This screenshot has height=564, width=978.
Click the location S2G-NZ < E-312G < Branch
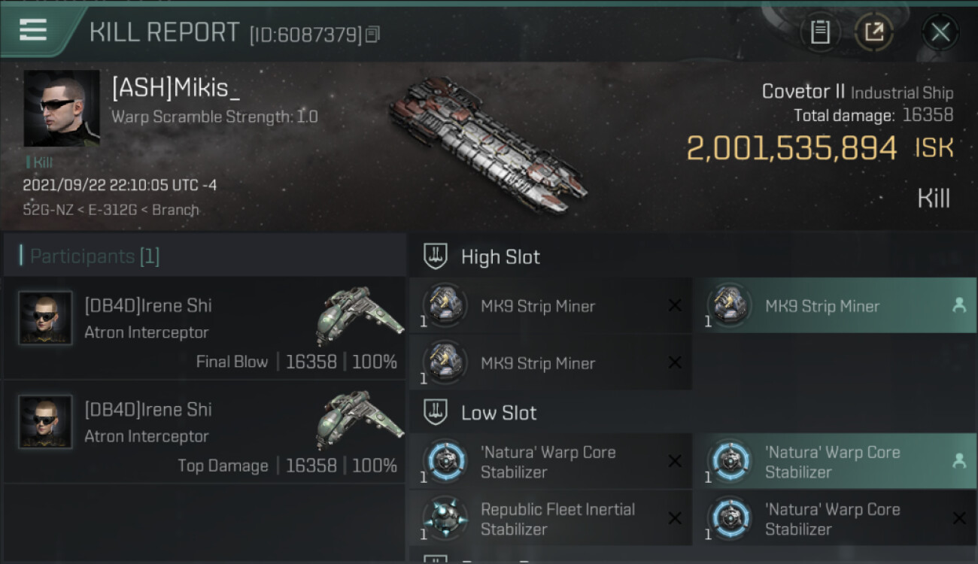(111, 210)
